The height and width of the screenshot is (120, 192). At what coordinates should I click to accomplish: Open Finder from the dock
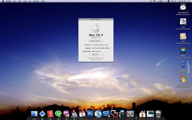coord(34,113)
